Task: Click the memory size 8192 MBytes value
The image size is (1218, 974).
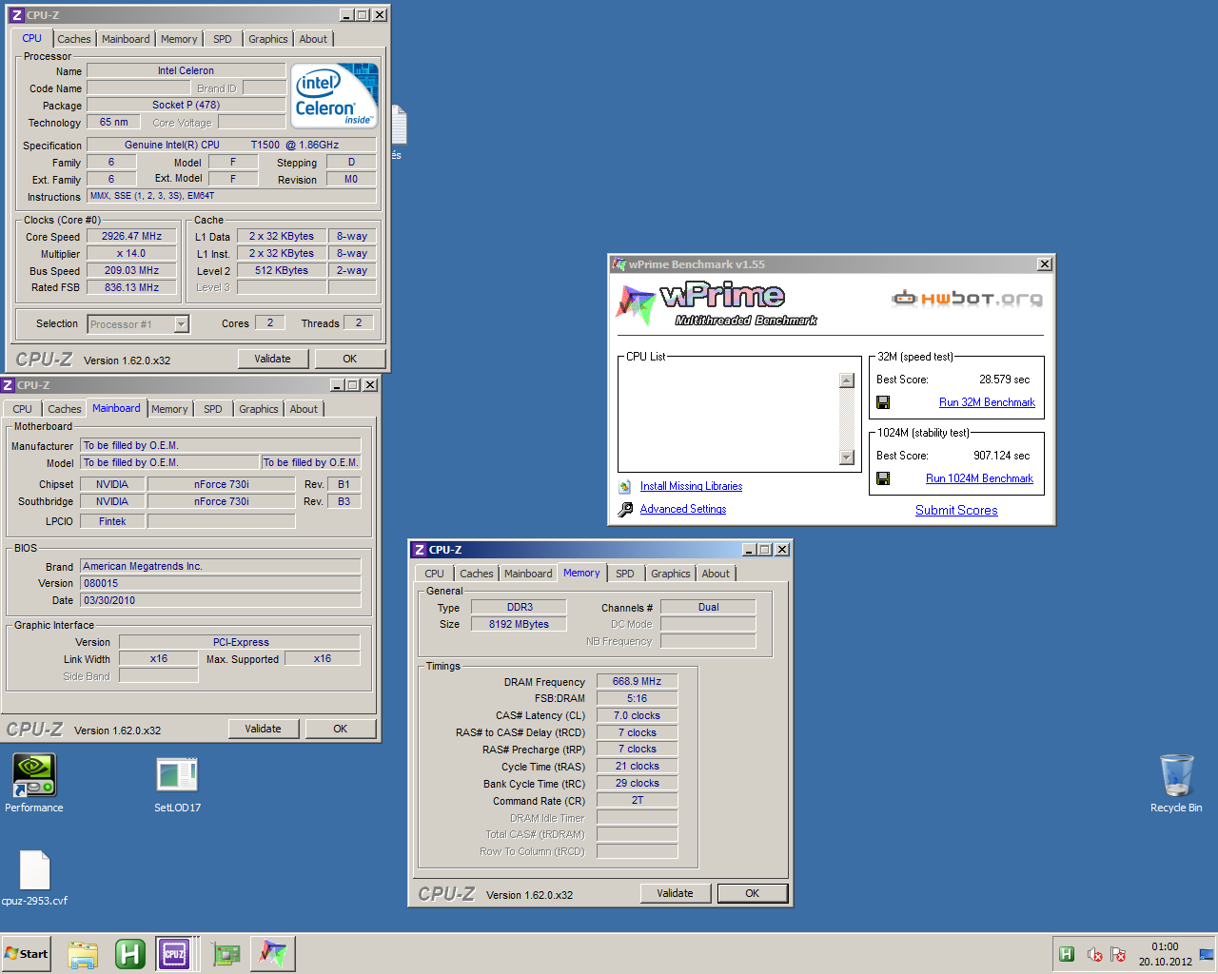Action: [x=519, y=624]
